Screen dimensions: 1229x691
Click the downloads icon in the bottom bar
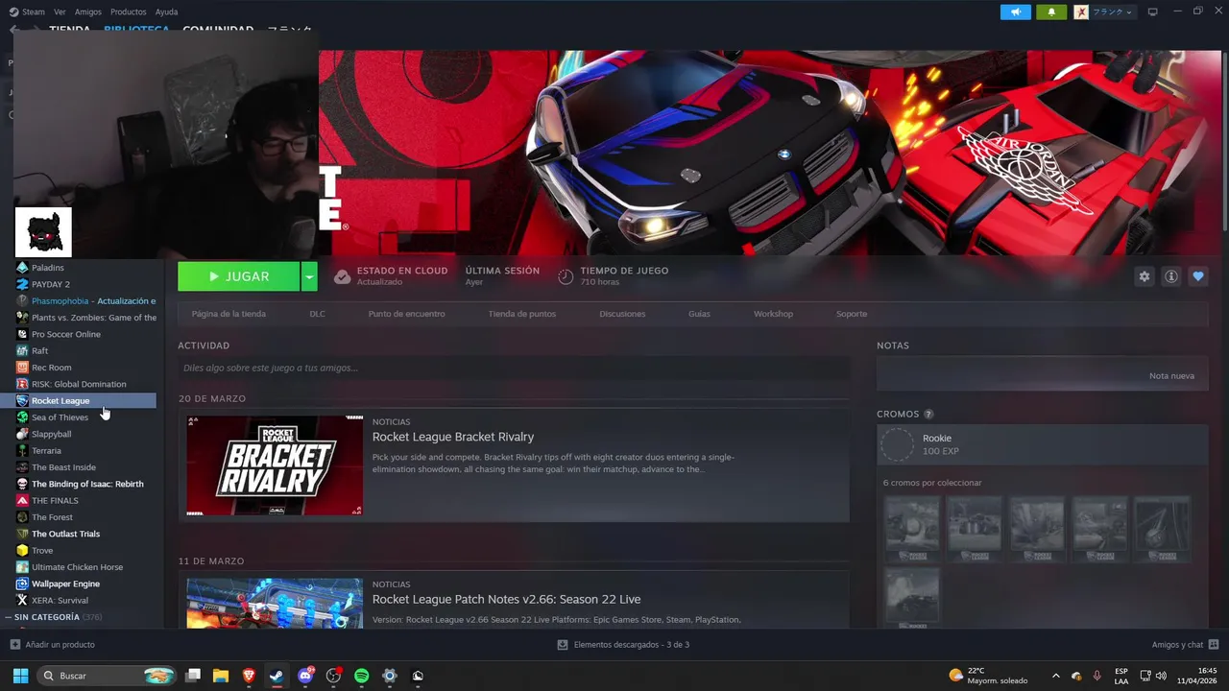coord(563,645)
